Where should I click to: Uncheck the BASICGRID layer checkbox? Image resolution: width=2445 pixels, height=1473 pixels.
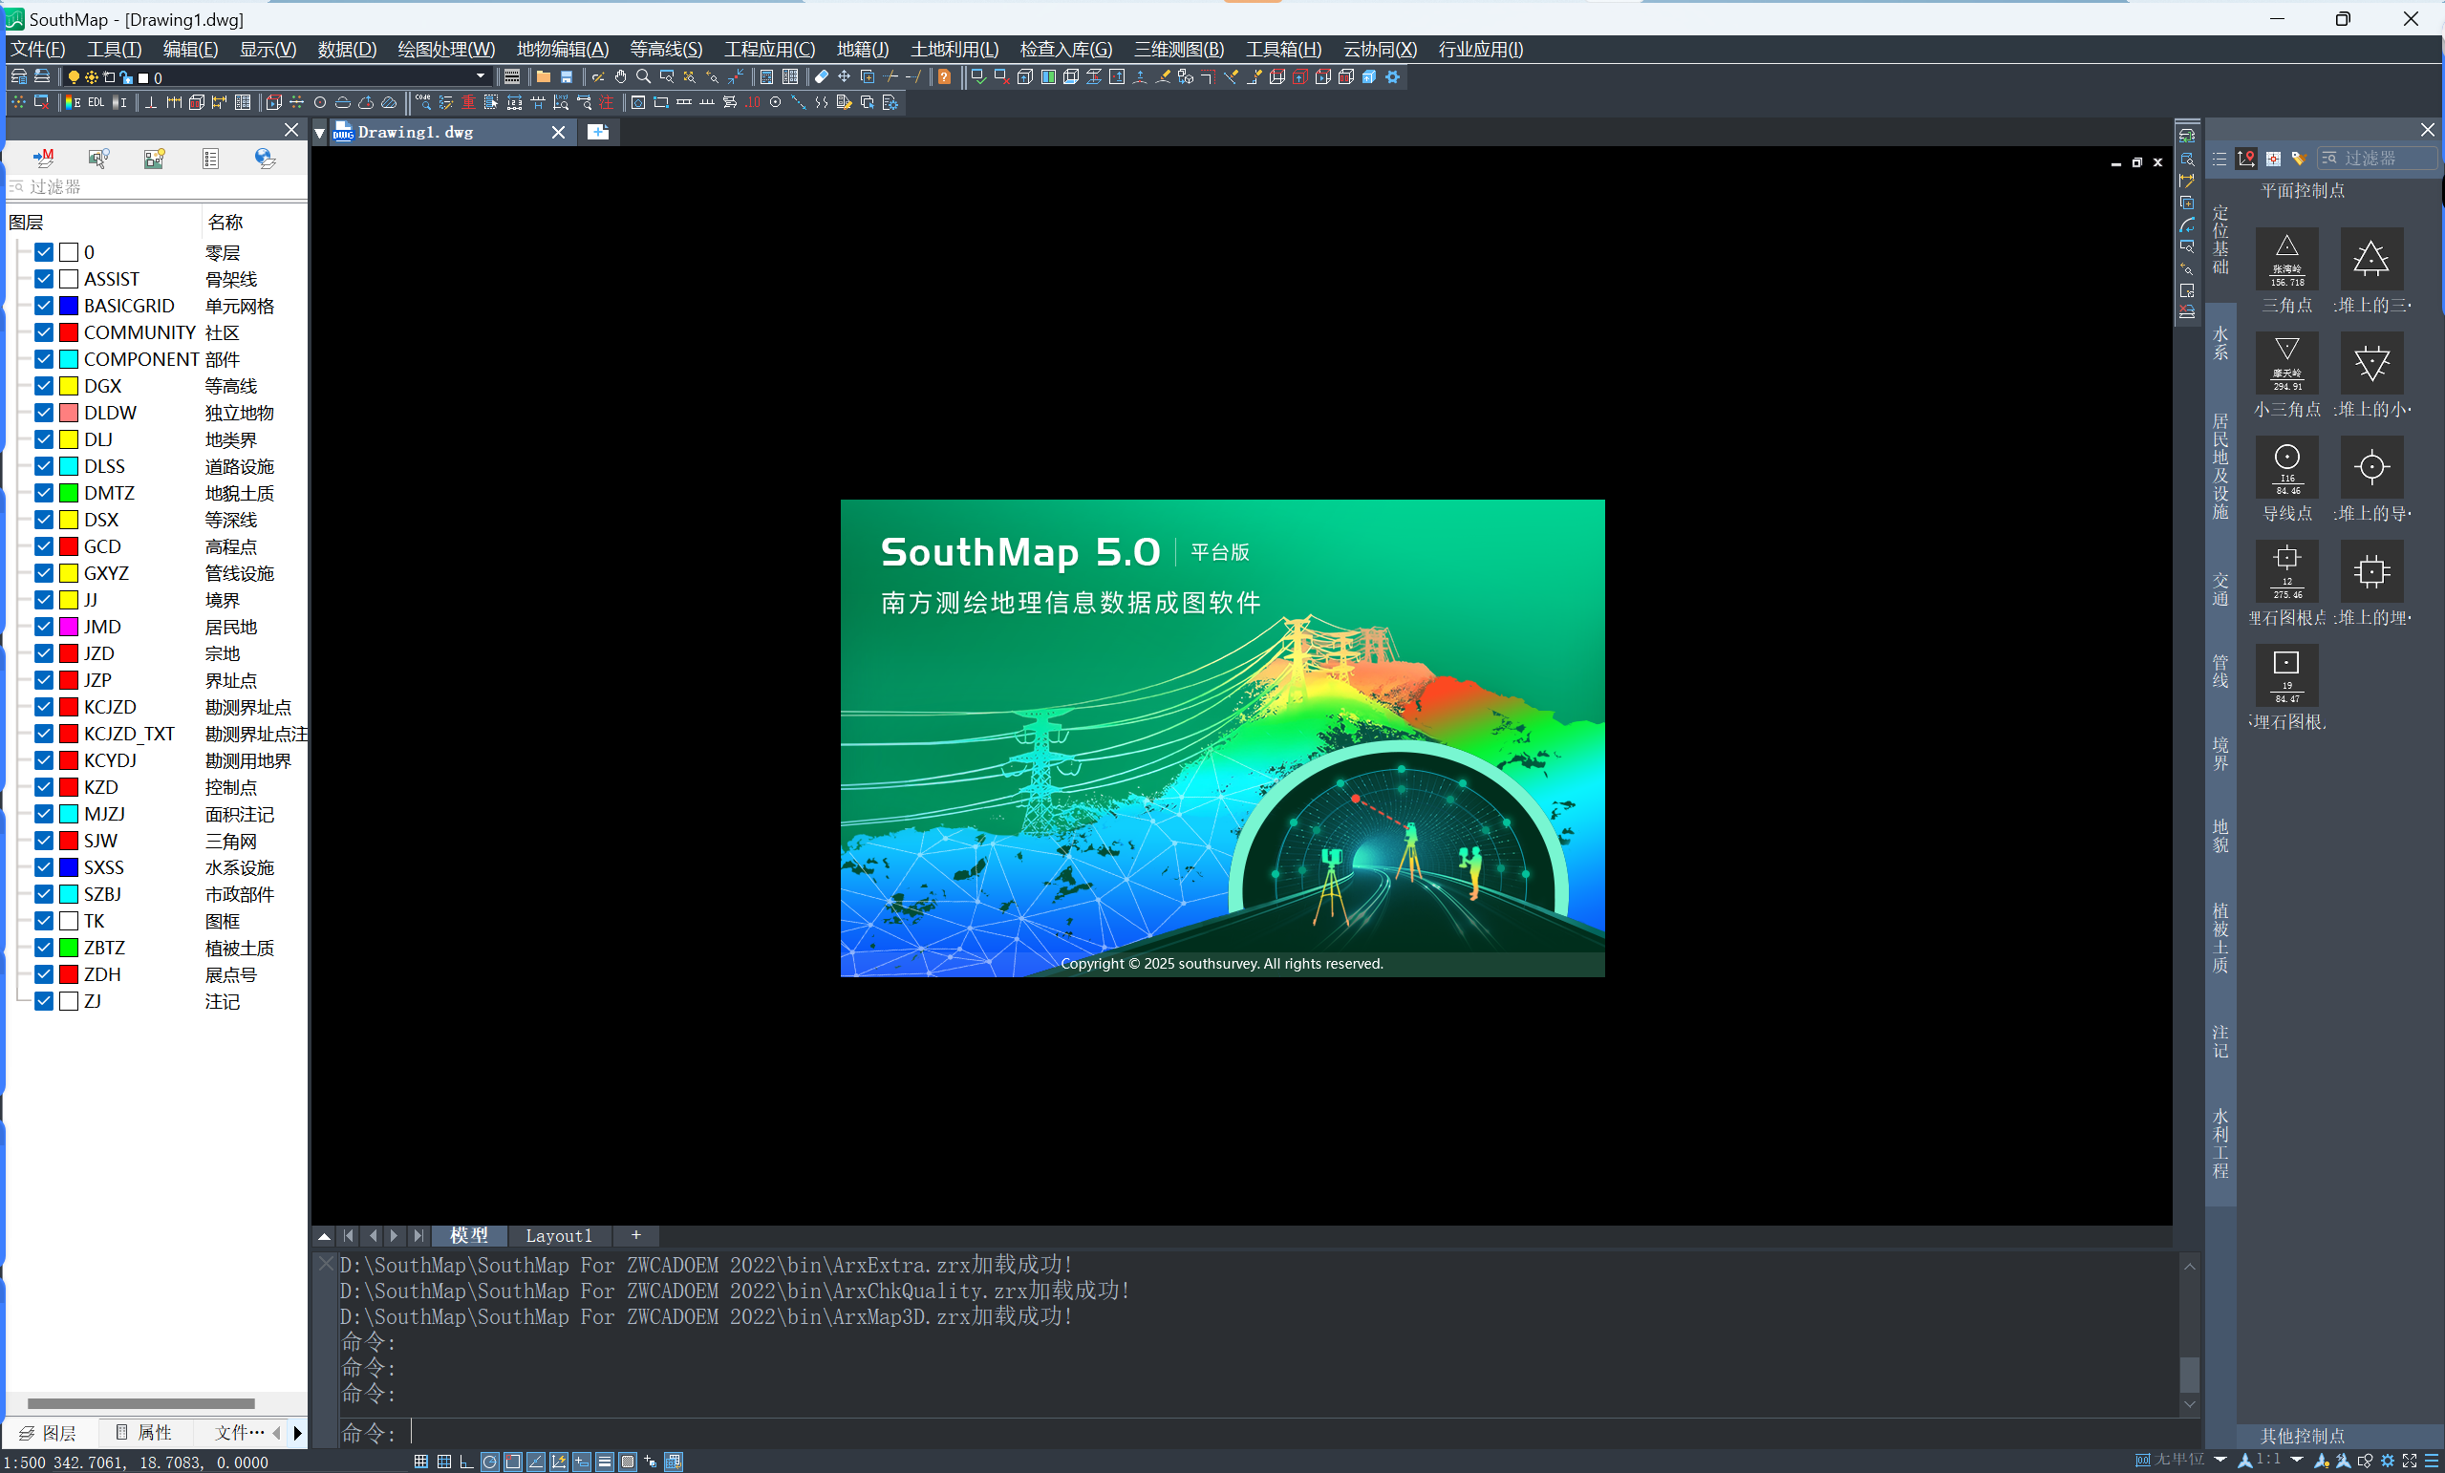pos(44,306)
